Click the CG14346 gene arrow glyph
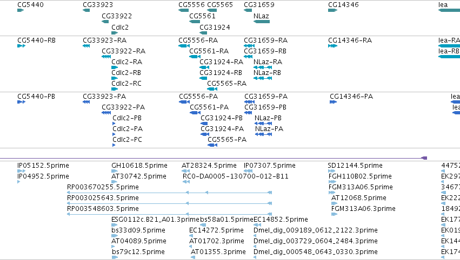The image size is (460, 260). click(x=332, y=10)
